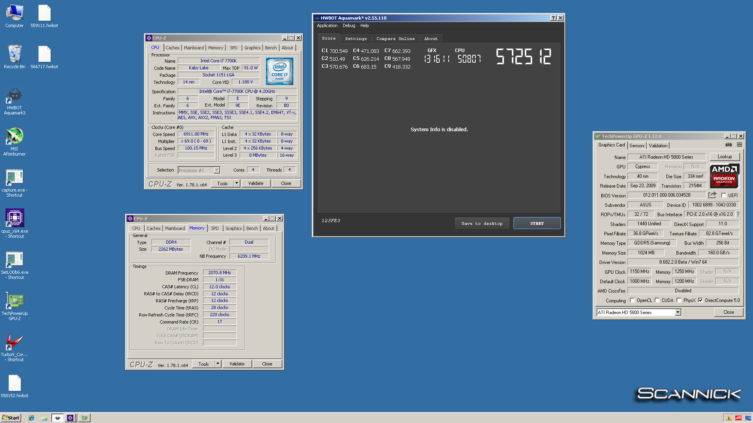Click the Core Speed value 6911.80 MHz
753x423 pixels.
[196, 134]
